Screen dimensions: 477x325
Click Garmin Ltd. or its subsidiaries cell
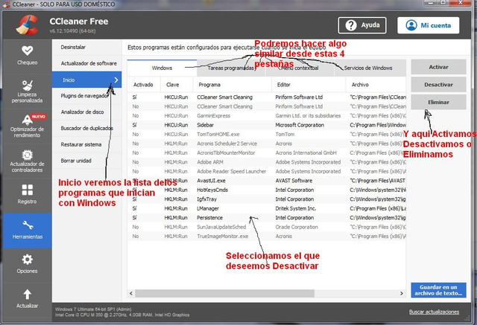pyautogui.click(x=308, y=115)
